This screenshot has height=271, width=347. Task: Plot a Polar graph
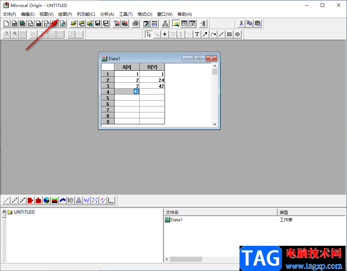(x=71, y=200)
